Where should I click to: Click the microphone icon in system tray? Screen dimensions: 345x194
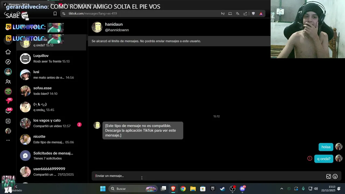coord(303,189)
